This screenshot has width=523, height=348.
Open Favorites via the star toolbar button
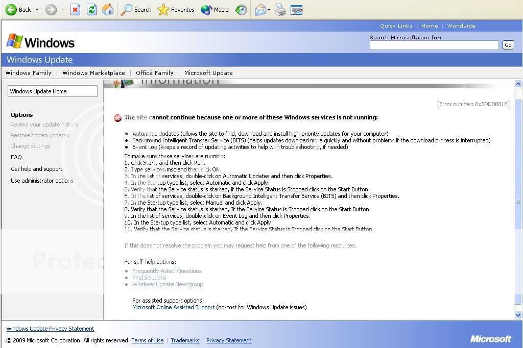click(x=176, y=10)
